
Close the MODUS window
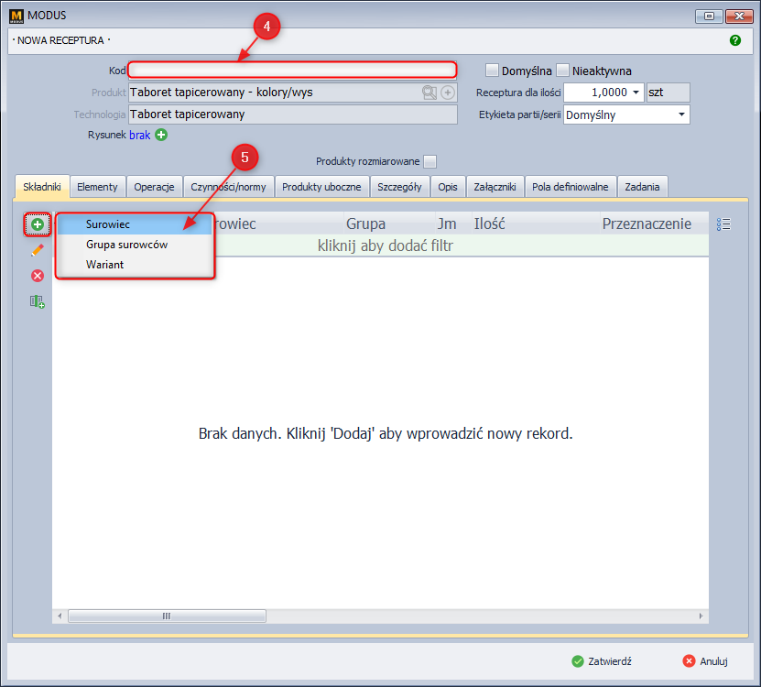739,16
